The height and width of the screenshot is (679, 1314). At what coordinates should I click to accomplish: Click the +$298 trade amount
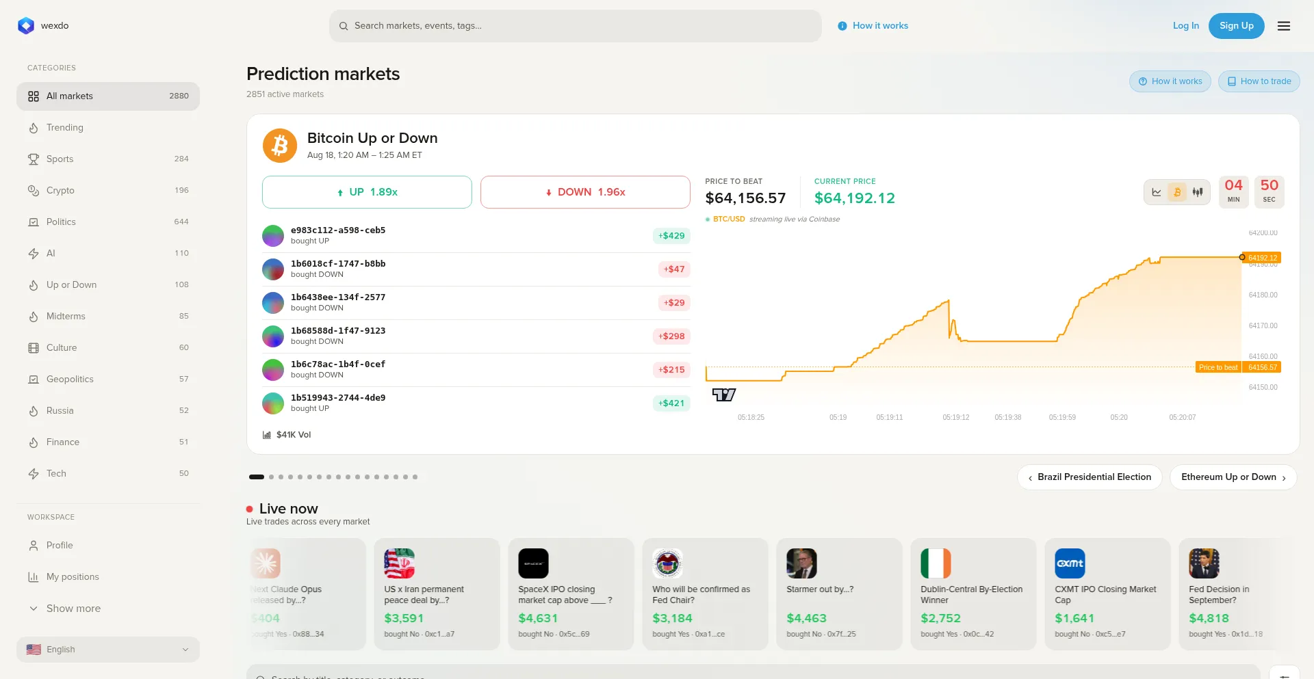[x=671, y=336]
